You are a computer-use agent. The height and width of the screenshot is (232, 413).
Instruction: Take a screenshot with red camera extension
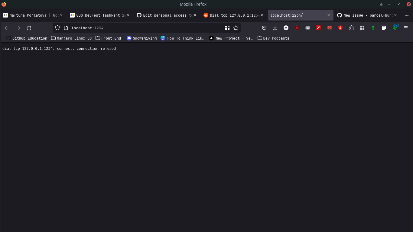tap(330, 28)
